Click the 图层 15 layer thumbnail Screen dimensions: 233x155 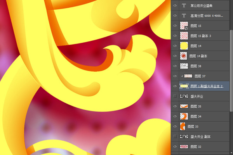[184, 26]
